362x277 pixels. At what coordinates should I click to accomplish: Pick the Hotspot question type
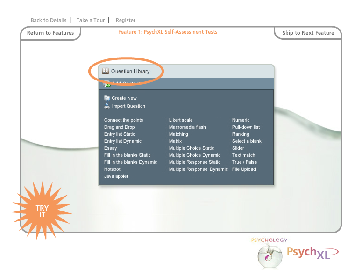[112, 169]
